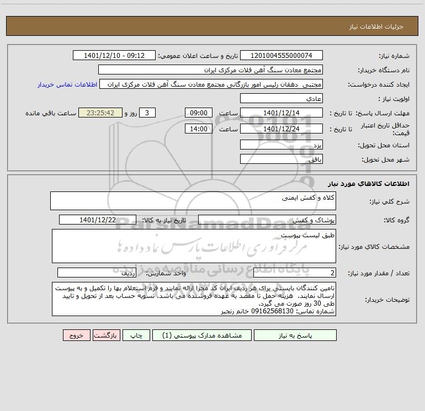Click the مشخصات کالای مورد نیاز text area
425x411 pixels.
pos(194,246)
